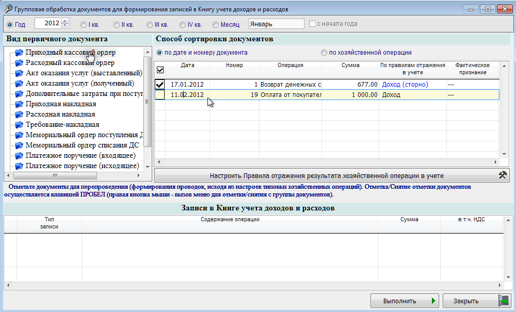The width and height of the screenshot is (516, 312).
Task: Click the 677.00 amount cell
Action: coord(350,85)
